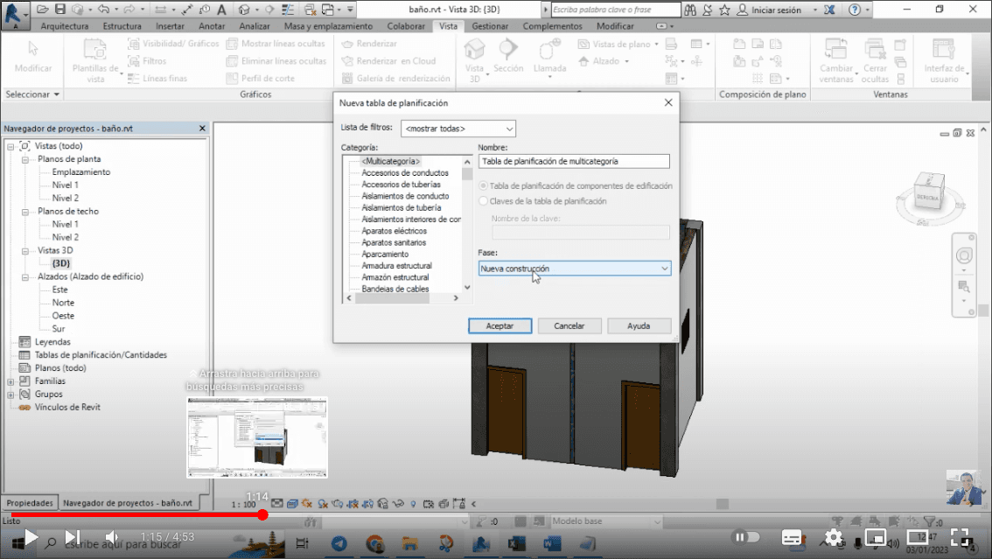Click Eliminar líneas ocultas
The width and height of the screenshot is (992, 559).
(276, 61)
